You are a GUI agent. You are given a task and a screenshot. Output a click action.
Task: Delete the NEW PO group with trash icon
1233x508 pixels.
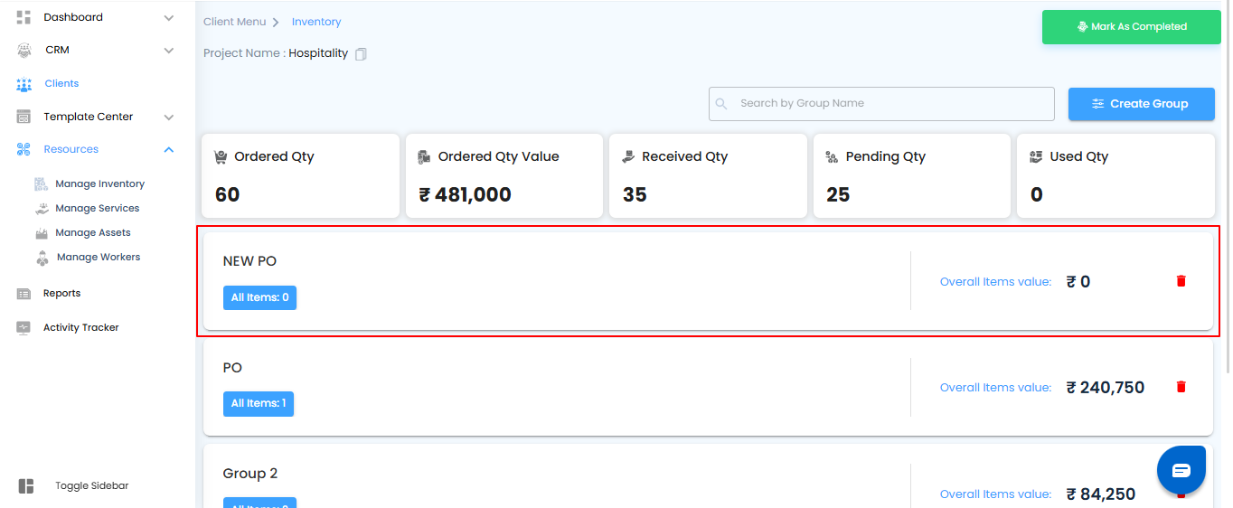tap(1181, 281)
